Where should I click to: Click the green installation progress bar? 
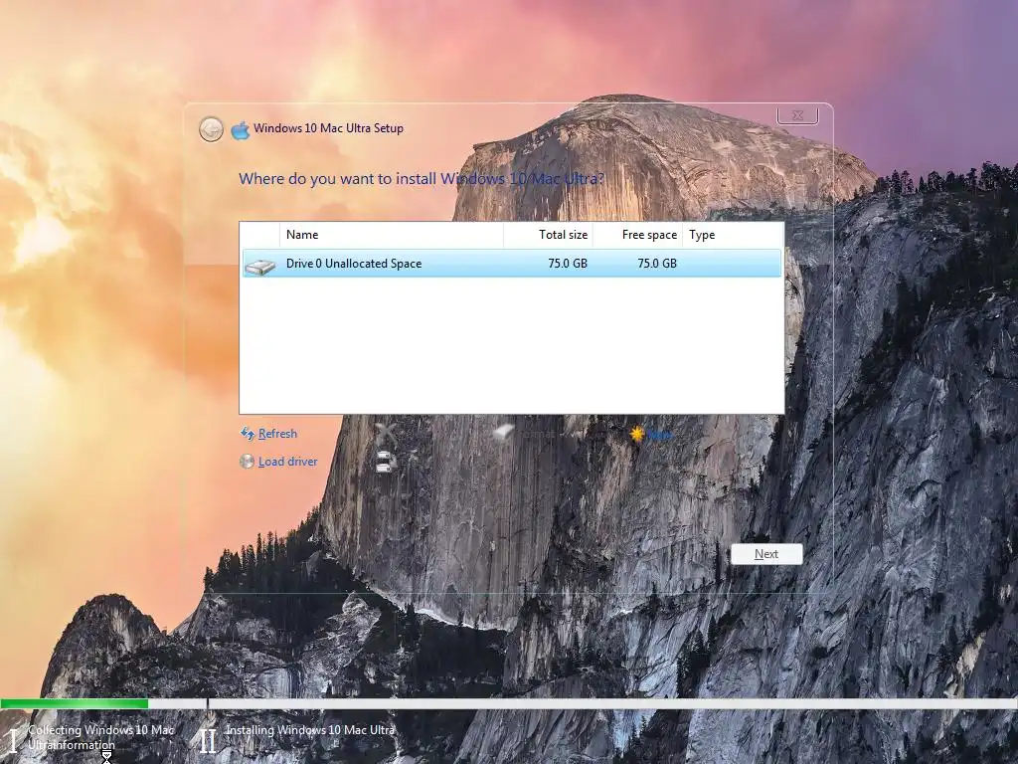point(75,703)
